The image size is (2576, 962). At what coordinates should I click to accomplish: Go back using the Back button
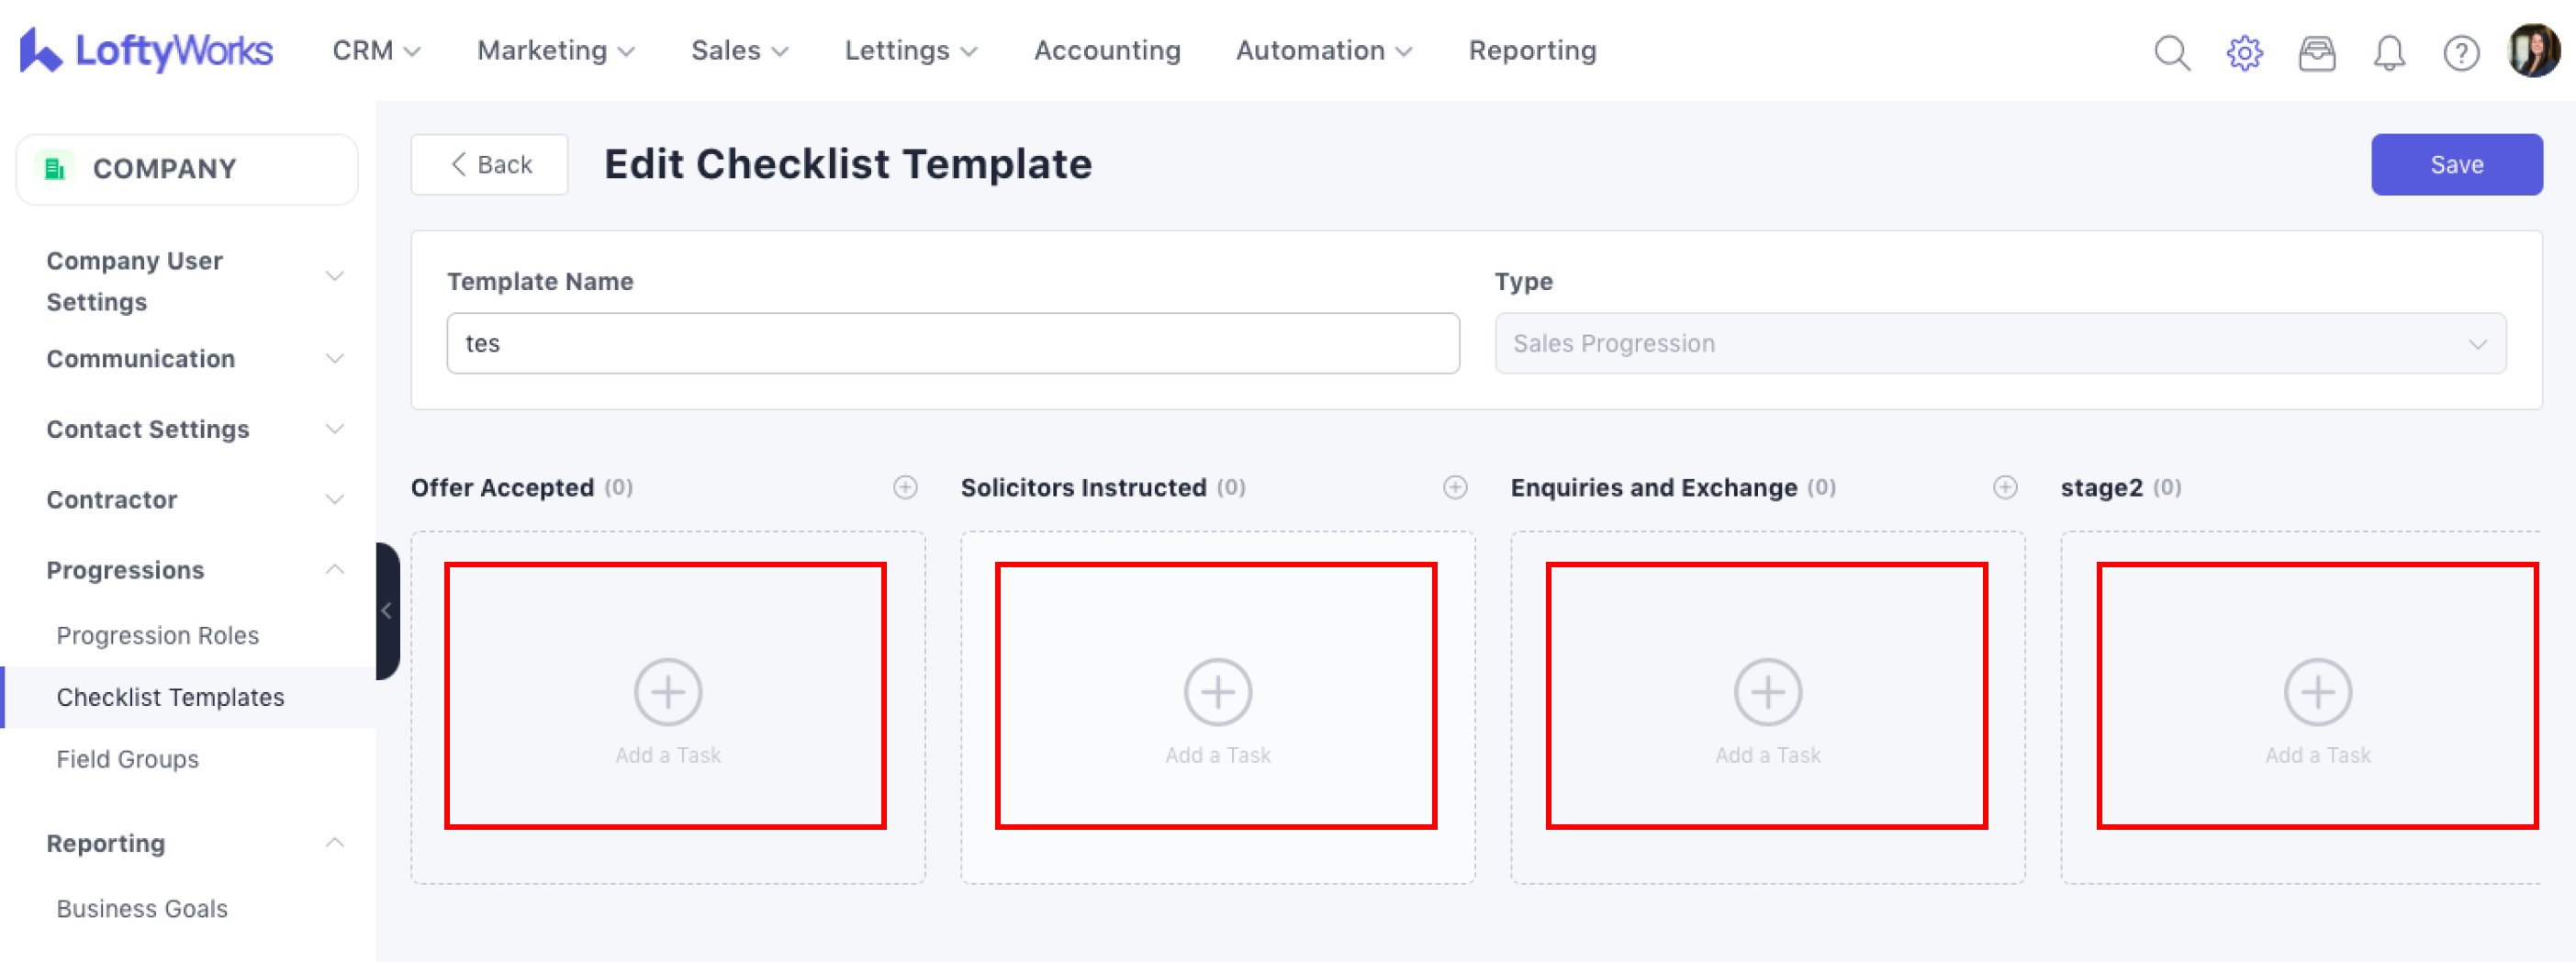(x=490, y=165)
